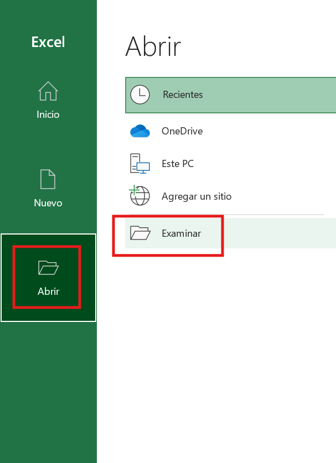Switch to the Nuevo tab label
Viewport: 336px width, 463px height.
(48, 203)
